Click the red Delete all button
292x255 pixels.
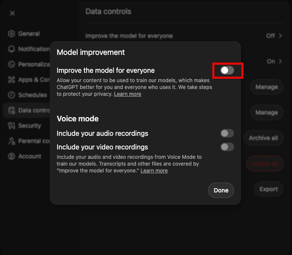click(265, 163)
